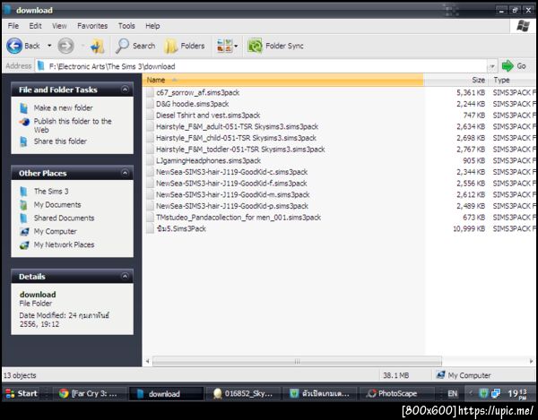Open the Edit menu
This screenshot has width=538, height=420.
point(35,26)
